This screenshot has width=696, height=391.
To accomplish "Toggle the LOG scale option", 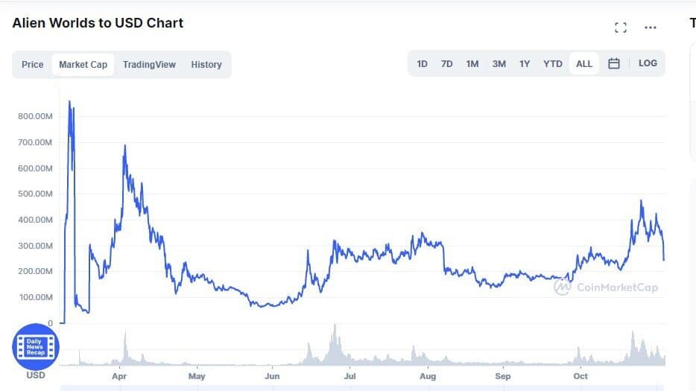I will [x=648, y=63].
